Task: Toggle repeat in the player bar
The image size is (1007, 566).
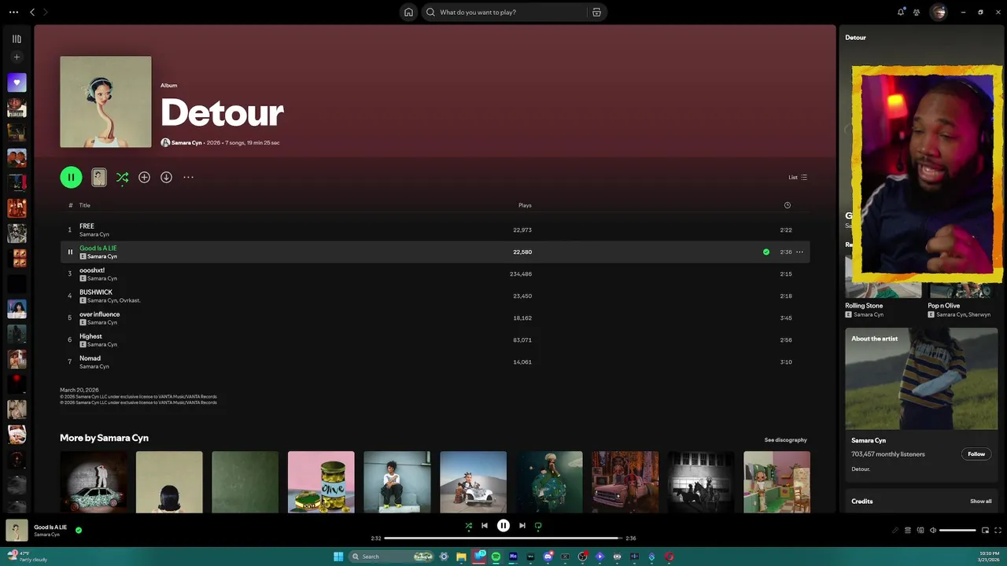Action: pos(538,526)
